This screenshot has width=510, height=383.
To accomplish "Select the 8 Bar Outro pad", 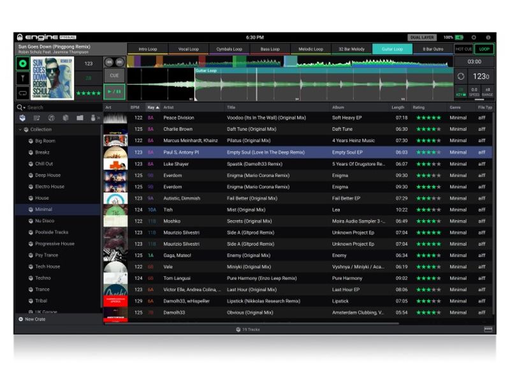I will point(433,49).
